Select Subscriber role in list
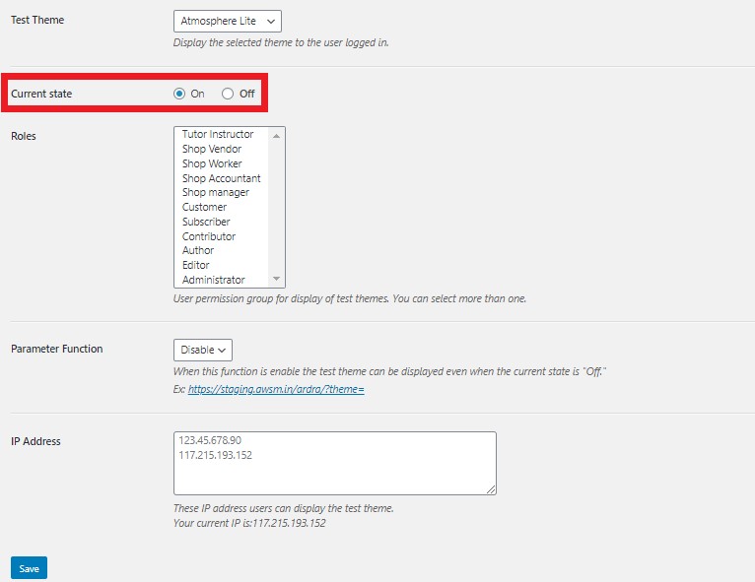The image size is (755, 582). coord(206,222)
